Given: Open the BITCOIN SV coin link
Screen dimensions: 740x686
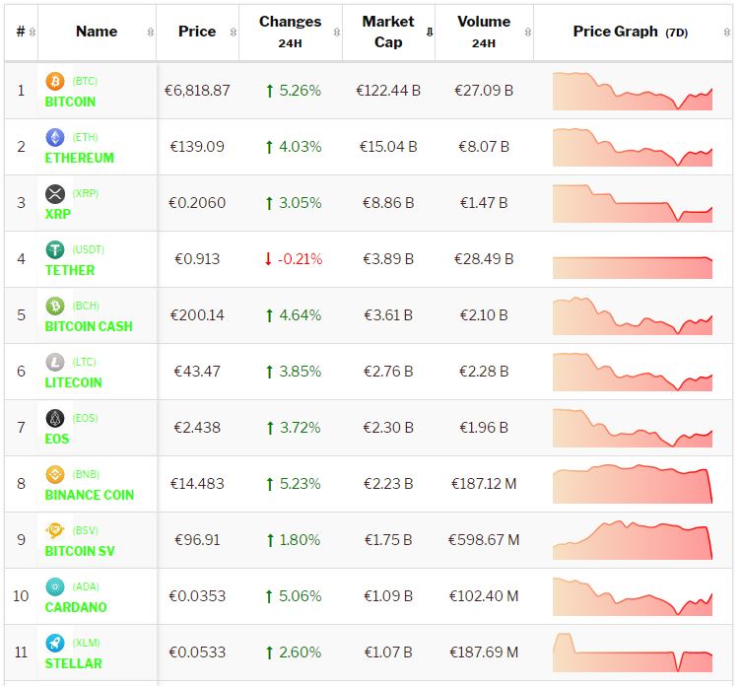Looking at the screenshot, I should coord(80,551).
